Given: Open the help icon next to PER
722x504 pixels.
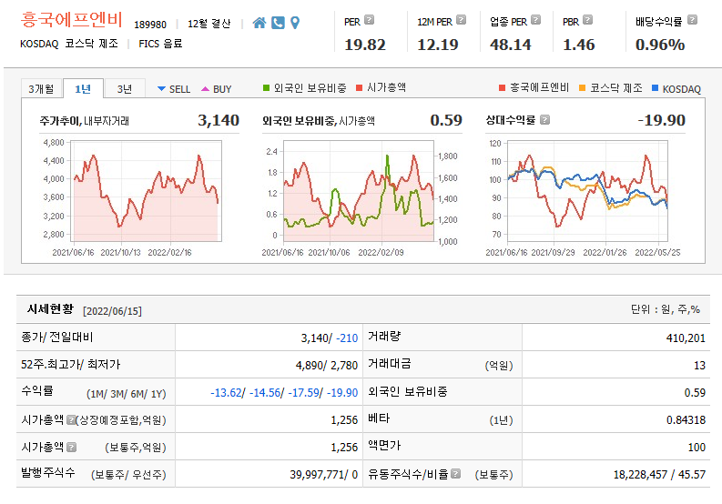Looking at the screenshot, I should 370,20.
